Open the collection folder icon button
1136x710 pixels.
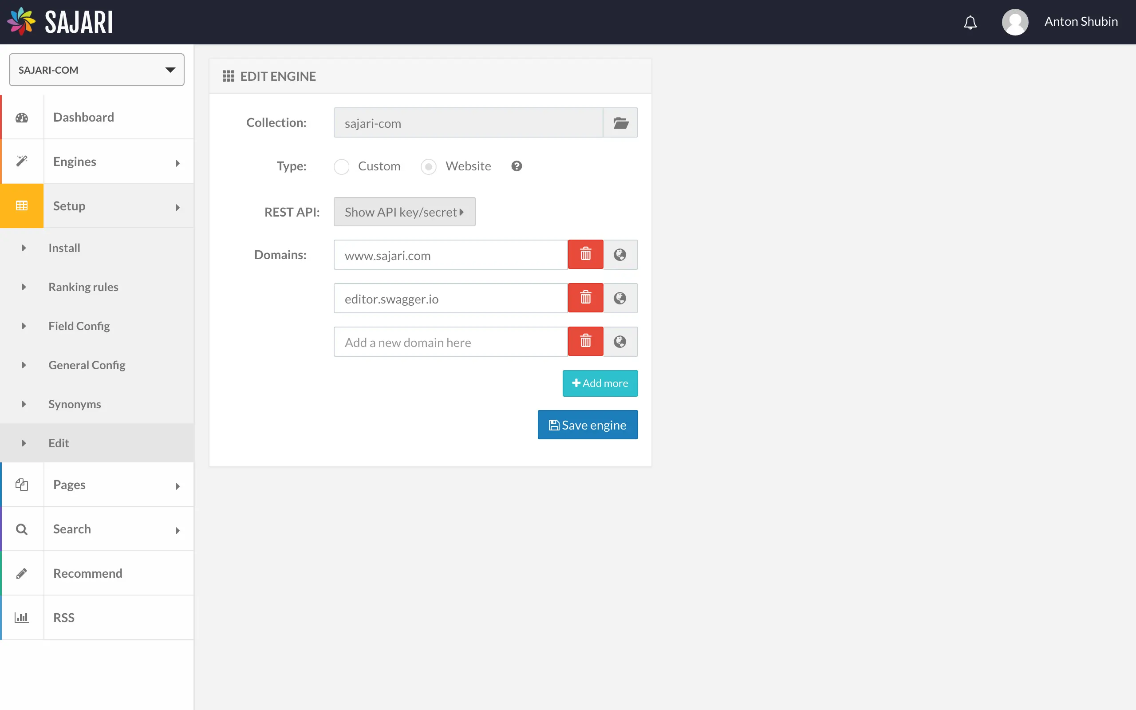click(x=620, y=122)
